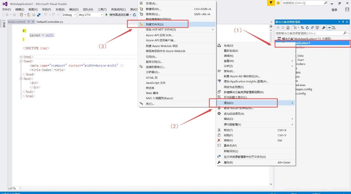Open the 文件(F) menu
This screenshot has width=351, height=194.
[x=7, y=9]
